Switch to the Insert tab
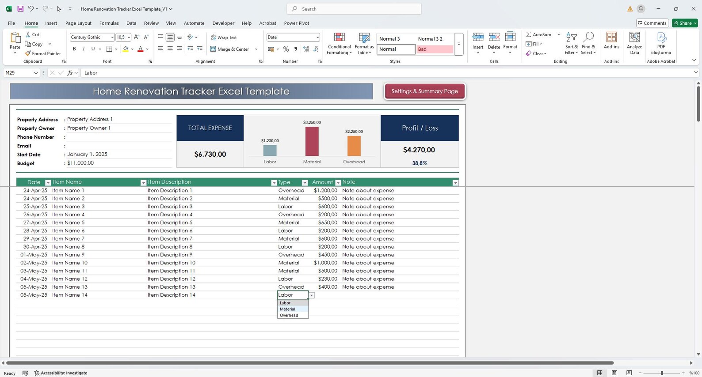Viewport: 702px width, 377px height. [x=51, y=23]
